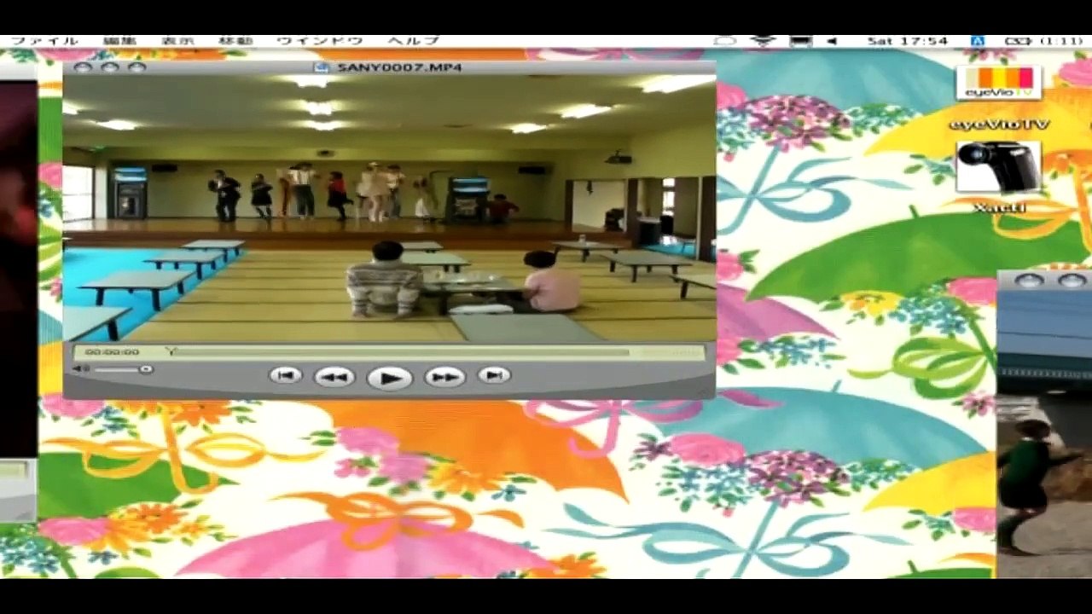Click the file icon beside the SANY0007.MP4 title
Screen dimensions: 1092x614
coord(322,67)
